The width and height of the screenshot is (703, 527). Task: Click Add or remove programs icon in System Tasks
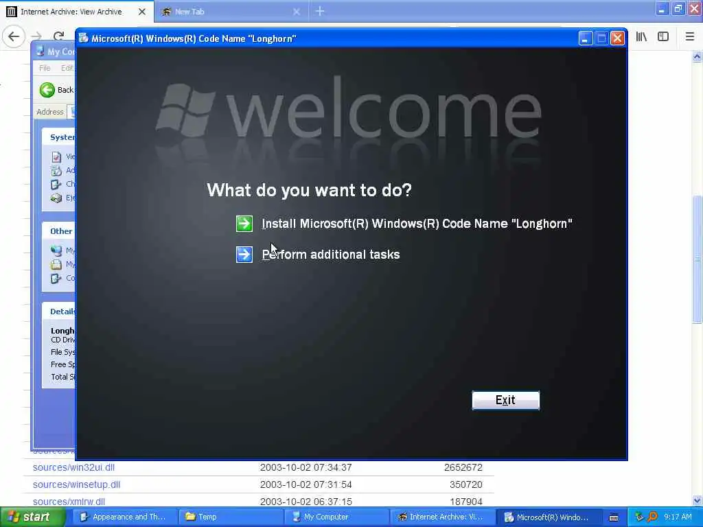[x=56, y=171]
